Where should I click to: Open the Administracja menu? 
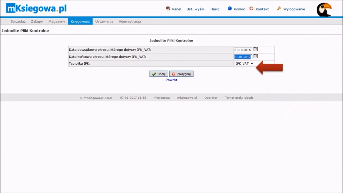point(130,21)
